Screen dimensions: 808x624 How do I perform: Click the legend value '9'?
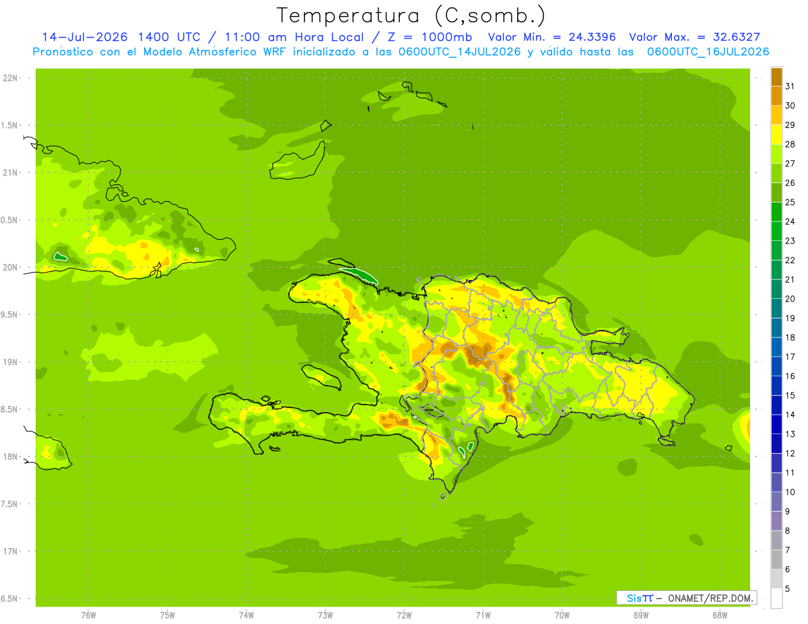787,512
